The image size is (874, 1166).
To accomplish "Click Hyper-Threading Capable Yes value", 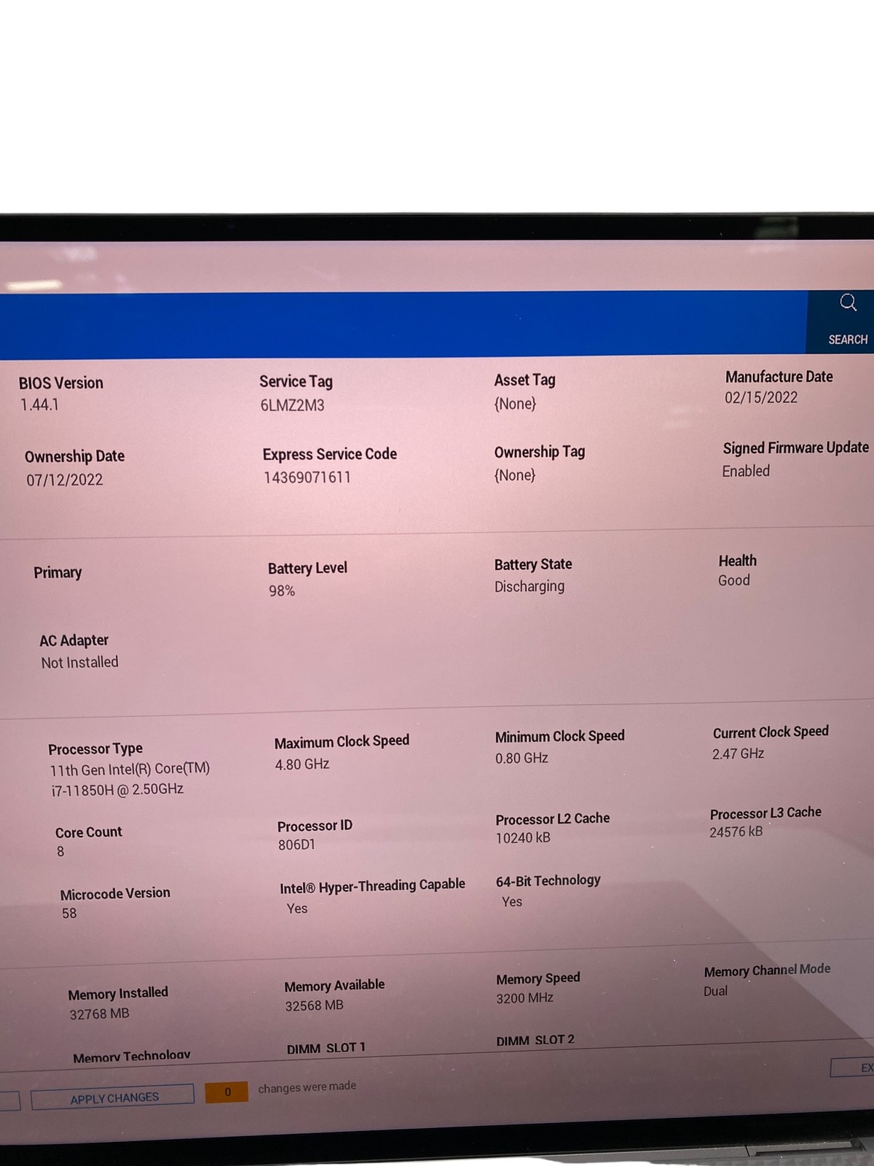I will [x=297, y=909].
